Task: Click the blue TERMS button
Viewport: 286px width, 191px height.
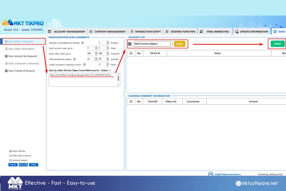Action: coord(34,165)
